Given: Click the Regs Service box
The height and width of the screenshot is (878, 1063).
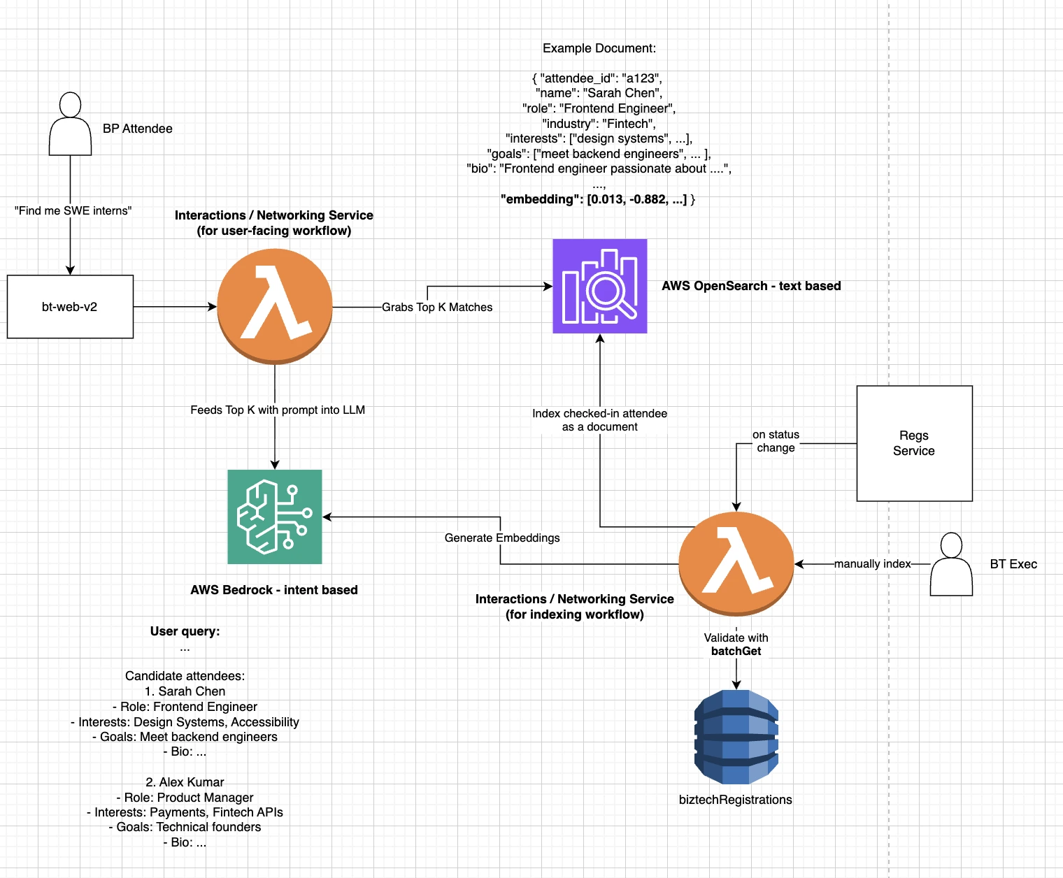Looking at the screenshot, I should 915,443.
